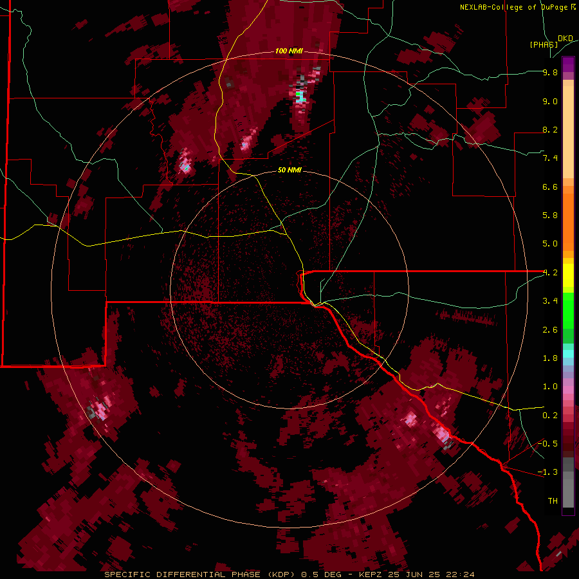The height and width of the screenshot is (579, 579).
Task: Click the [PHAS] legend label
Action: click(544, 44)
